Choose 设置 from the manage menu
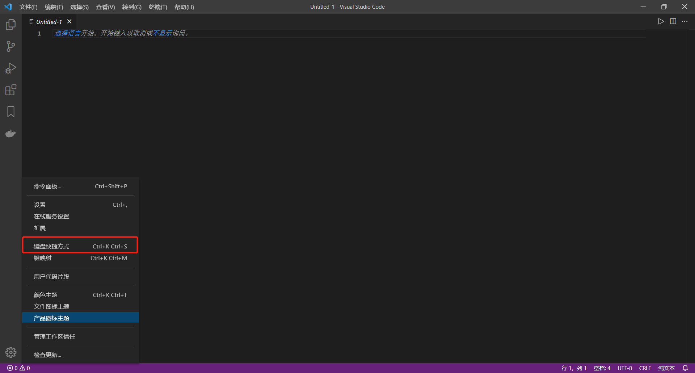Viewport: 695px width, 373px height. (80, 205)
